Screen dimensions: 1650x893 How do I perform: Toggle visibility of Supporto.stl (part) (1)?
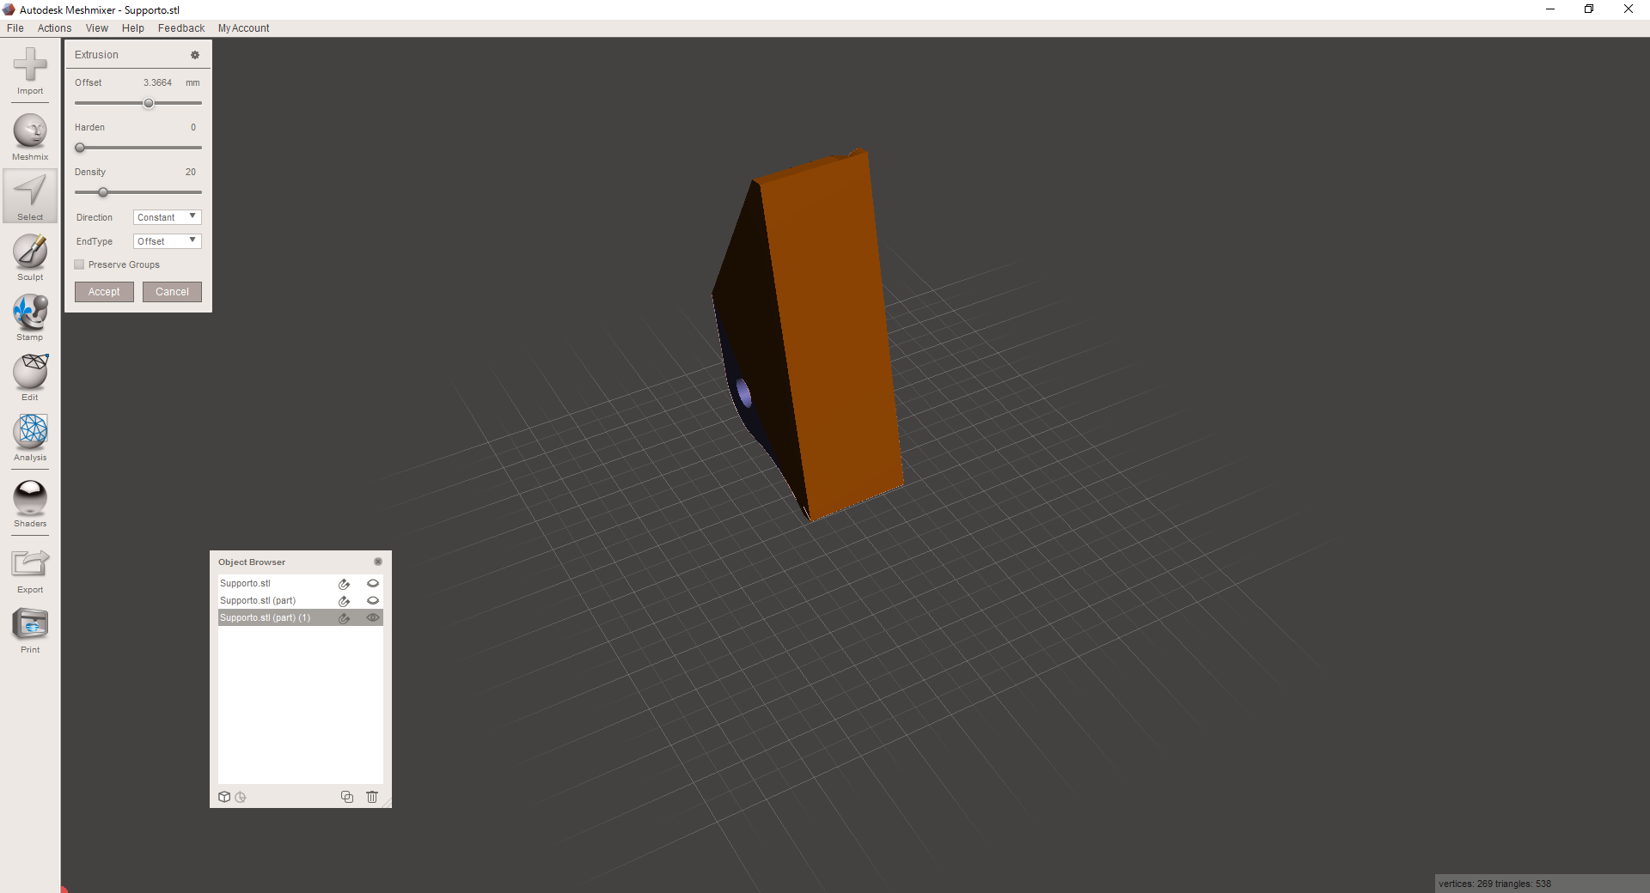pos(373,618)
